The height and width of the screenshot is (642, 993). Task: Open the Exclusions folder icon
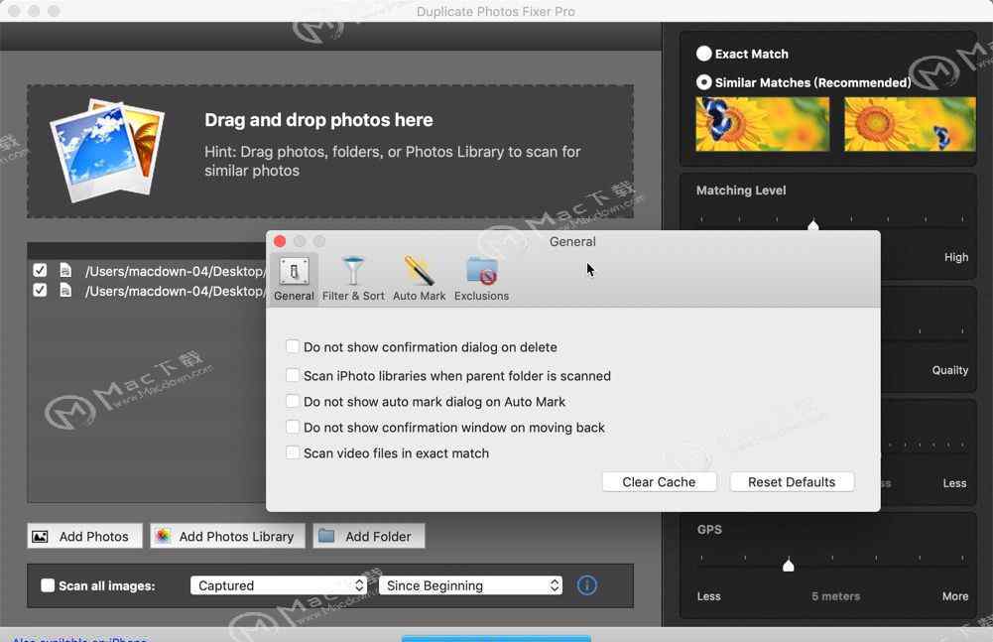[x=481, y=271]
